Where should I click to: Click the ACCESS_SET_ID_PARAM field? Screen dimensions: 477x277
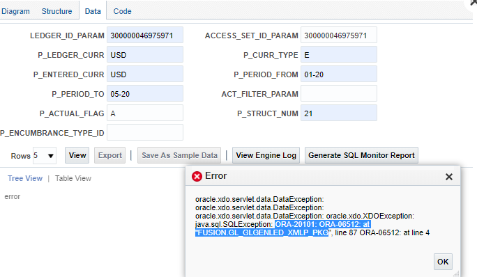[339, 35]
